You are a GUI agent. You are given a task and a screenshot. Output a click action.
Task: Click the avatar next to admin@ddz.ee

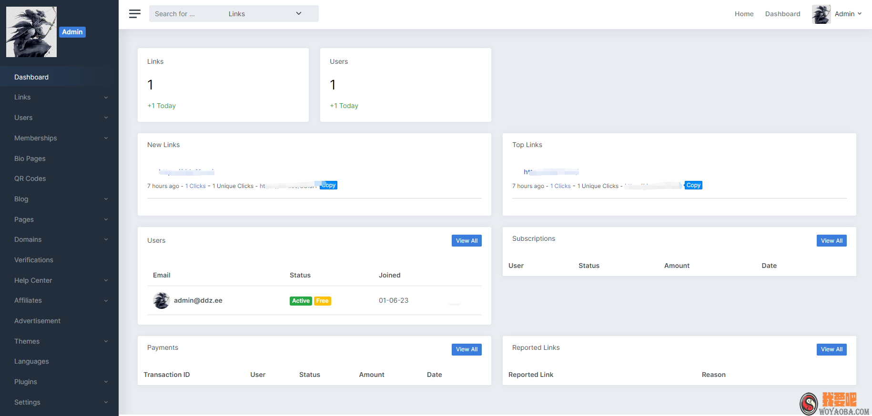tap(162, 300)
